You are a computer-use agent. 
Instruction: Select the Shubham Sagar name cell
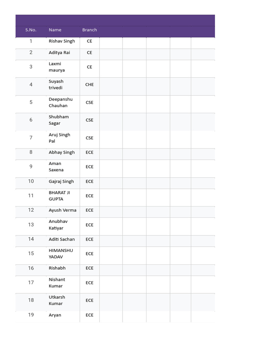coord(59,120)
